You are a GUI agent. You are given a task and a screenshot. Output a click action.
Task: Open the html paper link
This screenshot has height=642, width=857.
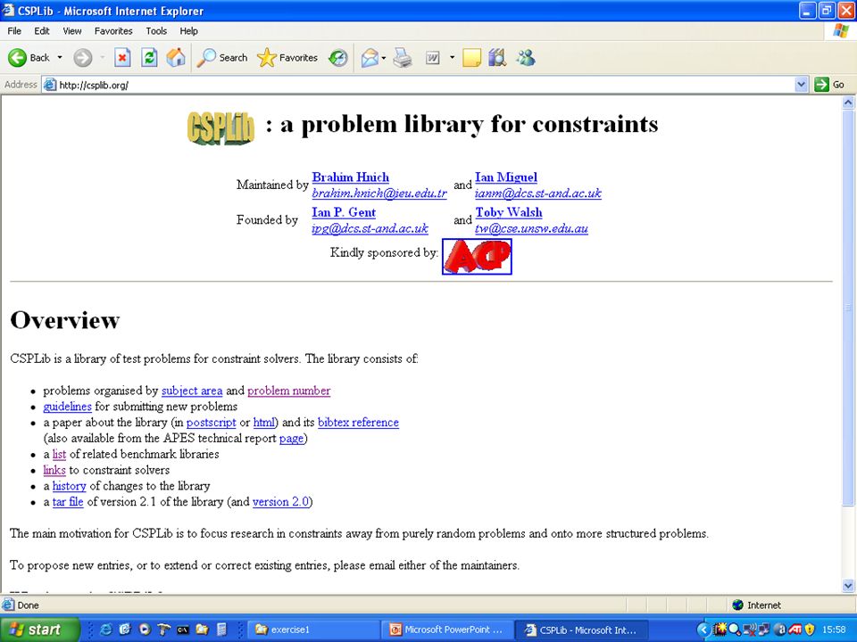click(x=263, y=423)
